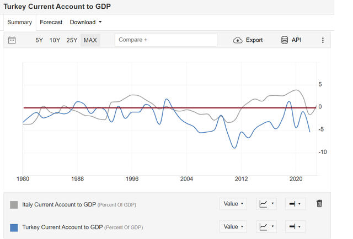Select the 25Y time range
353x239 pixels.
tap(72, 40)
